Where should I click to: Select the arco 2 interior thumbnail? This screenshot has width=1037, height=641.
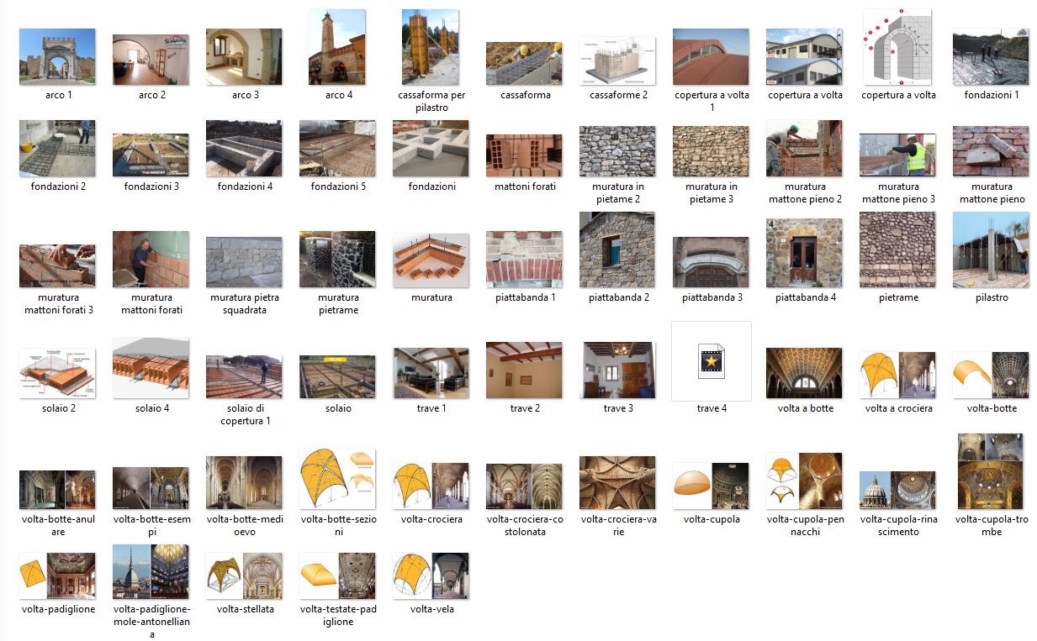(151, 60)
